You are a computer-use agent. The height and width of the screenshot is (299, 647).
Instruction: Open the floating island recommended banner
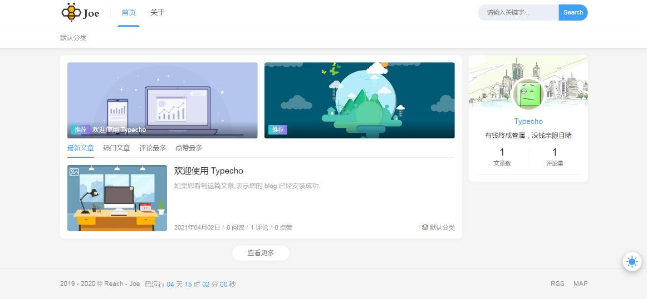click(x=359, y=101)
